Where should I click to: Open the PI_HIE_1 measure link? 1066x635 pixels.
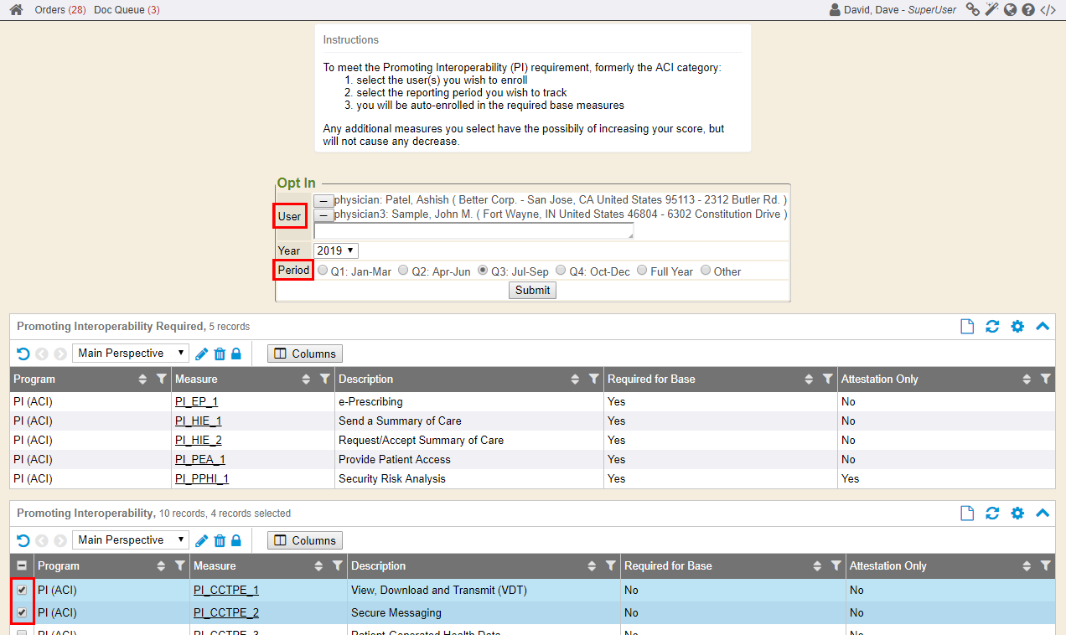pyautogui.click(x=198, y=421)
